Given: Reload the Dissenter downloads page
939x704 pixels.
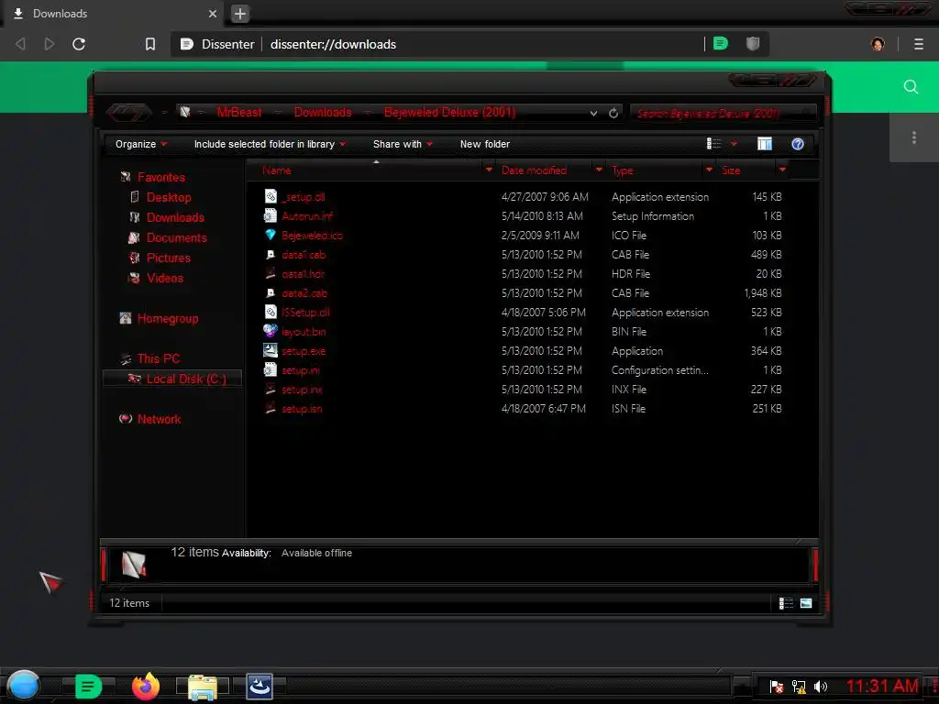Looking at the screenshot, I should click(x=79, y=44).
